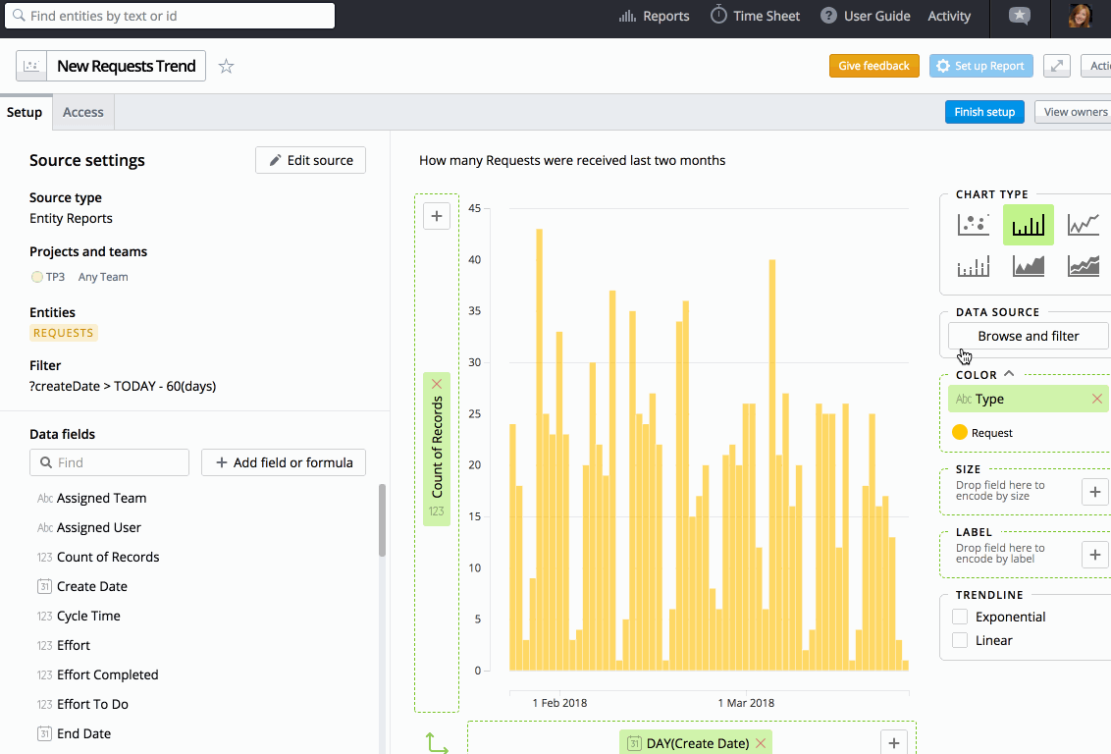Viewport: 1111px width, 754px height.
Task: Add a field to Label encoding
Action: pyautogui.click(x=1094, y=554)
